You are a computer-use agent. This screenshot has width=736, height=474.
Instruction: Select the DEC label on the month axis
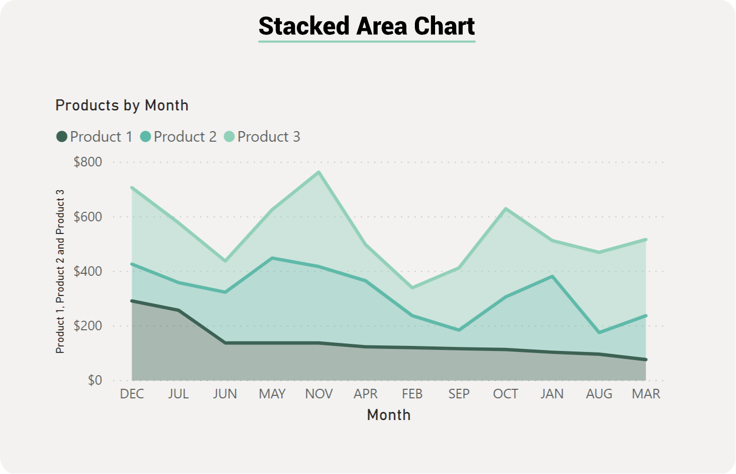(x=132, y=394)
